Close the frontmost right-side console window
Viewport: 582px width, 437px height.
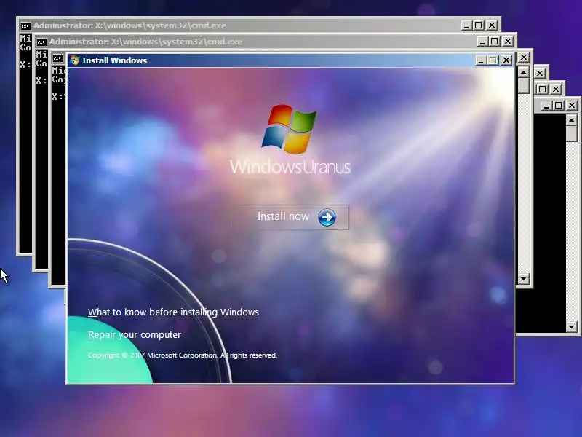(x=572, y=106)
